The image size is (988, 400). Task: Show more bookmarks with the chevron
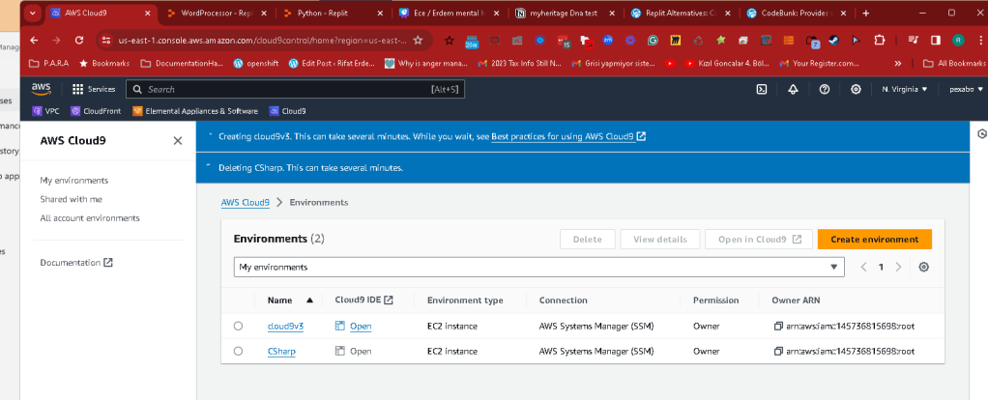click(x=897, y=63)
